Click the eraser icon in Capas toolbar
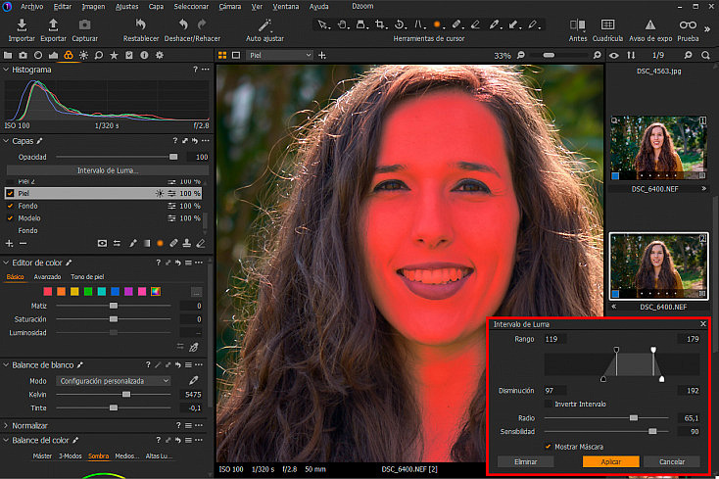 201,243
